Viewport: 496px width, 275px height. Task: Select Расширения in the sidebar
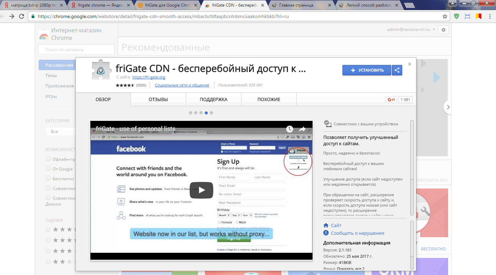57,65
